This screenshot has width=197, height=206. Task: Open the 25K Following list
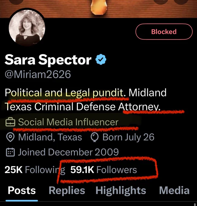pos(35,170)
